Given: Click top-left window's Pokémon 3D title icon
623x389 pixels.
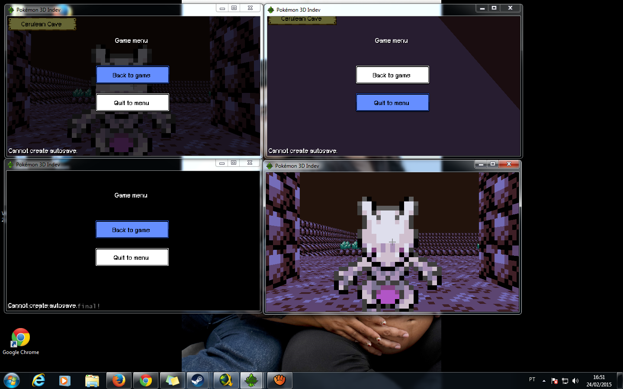Looking at the screenshot, I should [11, 10].
